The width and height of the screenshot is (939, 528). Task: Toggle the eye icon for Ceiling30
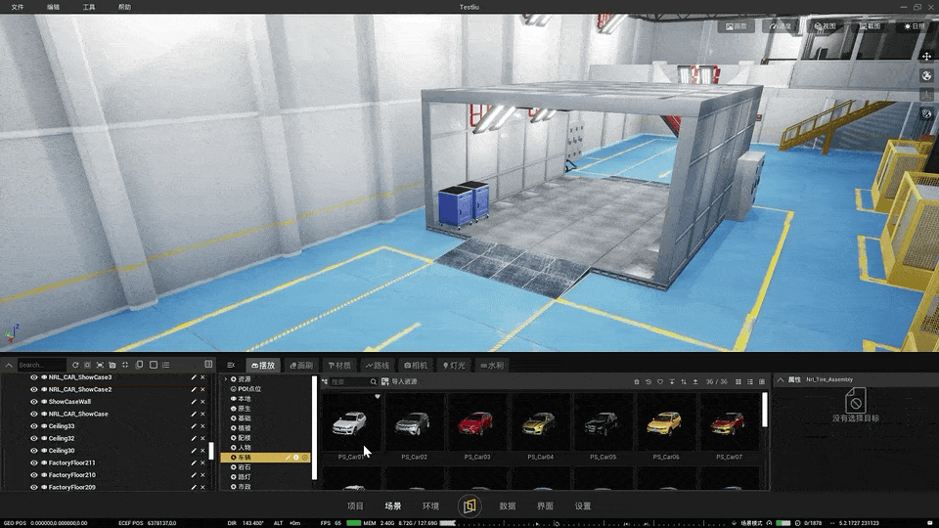pos(34,451)
